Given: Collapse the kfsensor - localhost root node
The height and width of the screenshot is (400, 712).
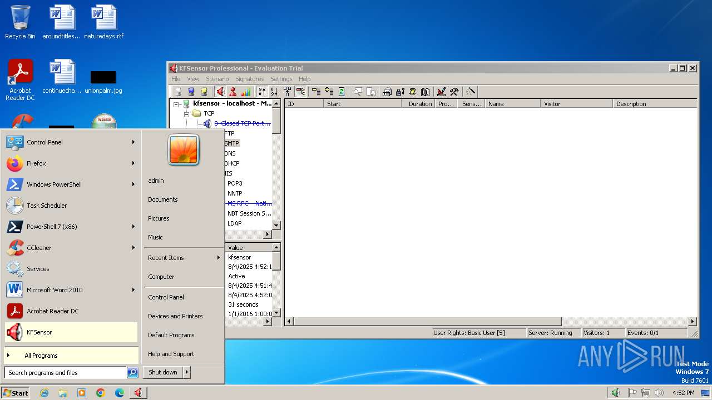Looking at the screenshot, I should click(176, 104).
